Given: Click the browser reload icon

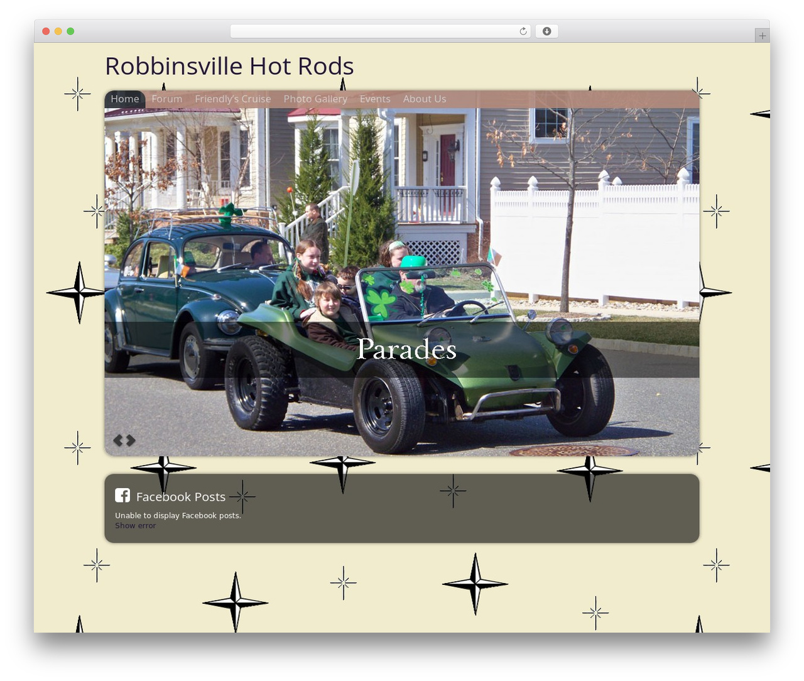Looking at the screenshot, I should (x=523, y=31).
